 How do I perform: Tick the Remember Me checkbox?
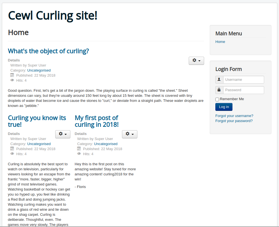click(217, 99)
